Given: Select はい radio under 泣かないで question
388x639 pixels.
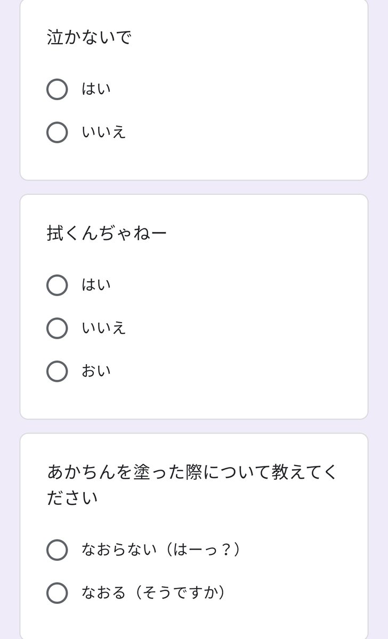Looking at the screenshot, I should pyautogui.click(x=57, y=89).
